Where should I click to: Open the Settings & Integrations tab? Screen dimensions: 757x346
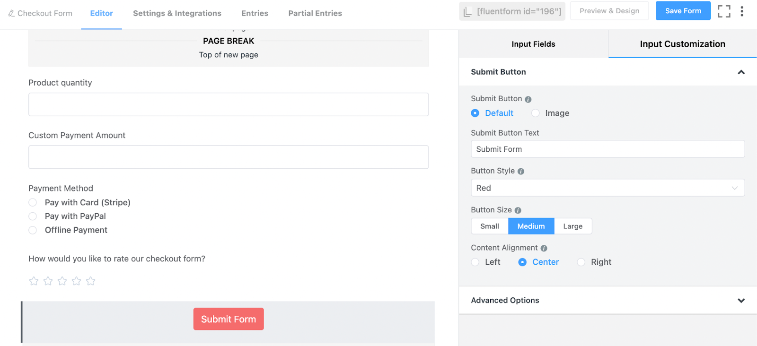point(177,13)
